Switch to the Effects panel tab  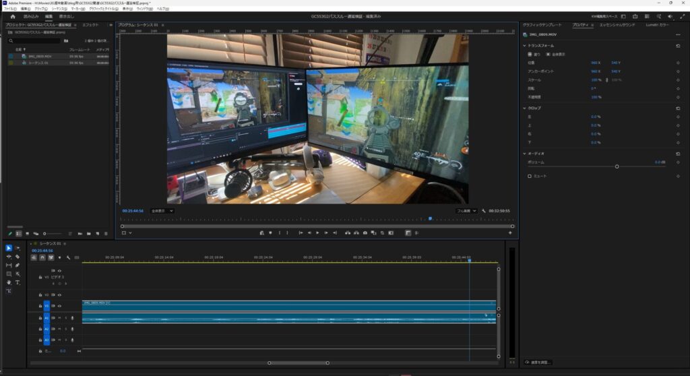click(x=91, y=25)
